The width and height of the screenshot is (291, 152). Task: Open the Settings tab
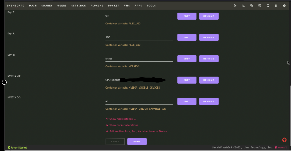(79, 6)
